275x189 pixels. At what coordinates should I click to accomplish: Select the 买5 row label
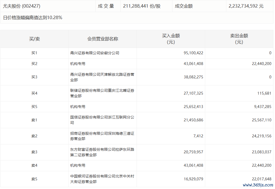coord(34,107)
